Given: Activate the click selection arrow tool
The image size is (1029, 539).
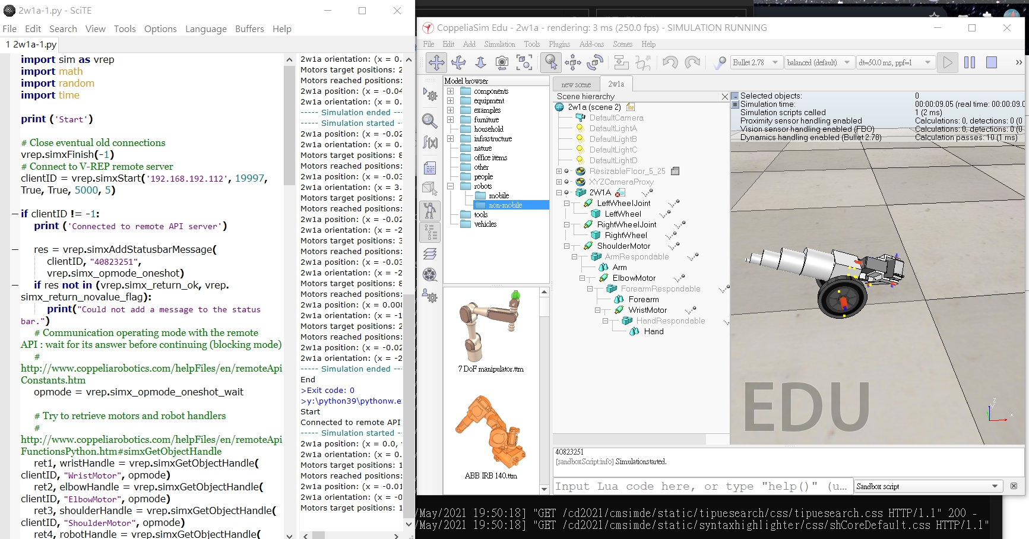Looking at the screenshot, I should pyautogui.click(x=551, y=62).
